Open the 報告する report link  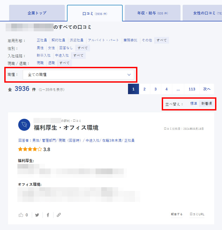[x=176, y=214]
